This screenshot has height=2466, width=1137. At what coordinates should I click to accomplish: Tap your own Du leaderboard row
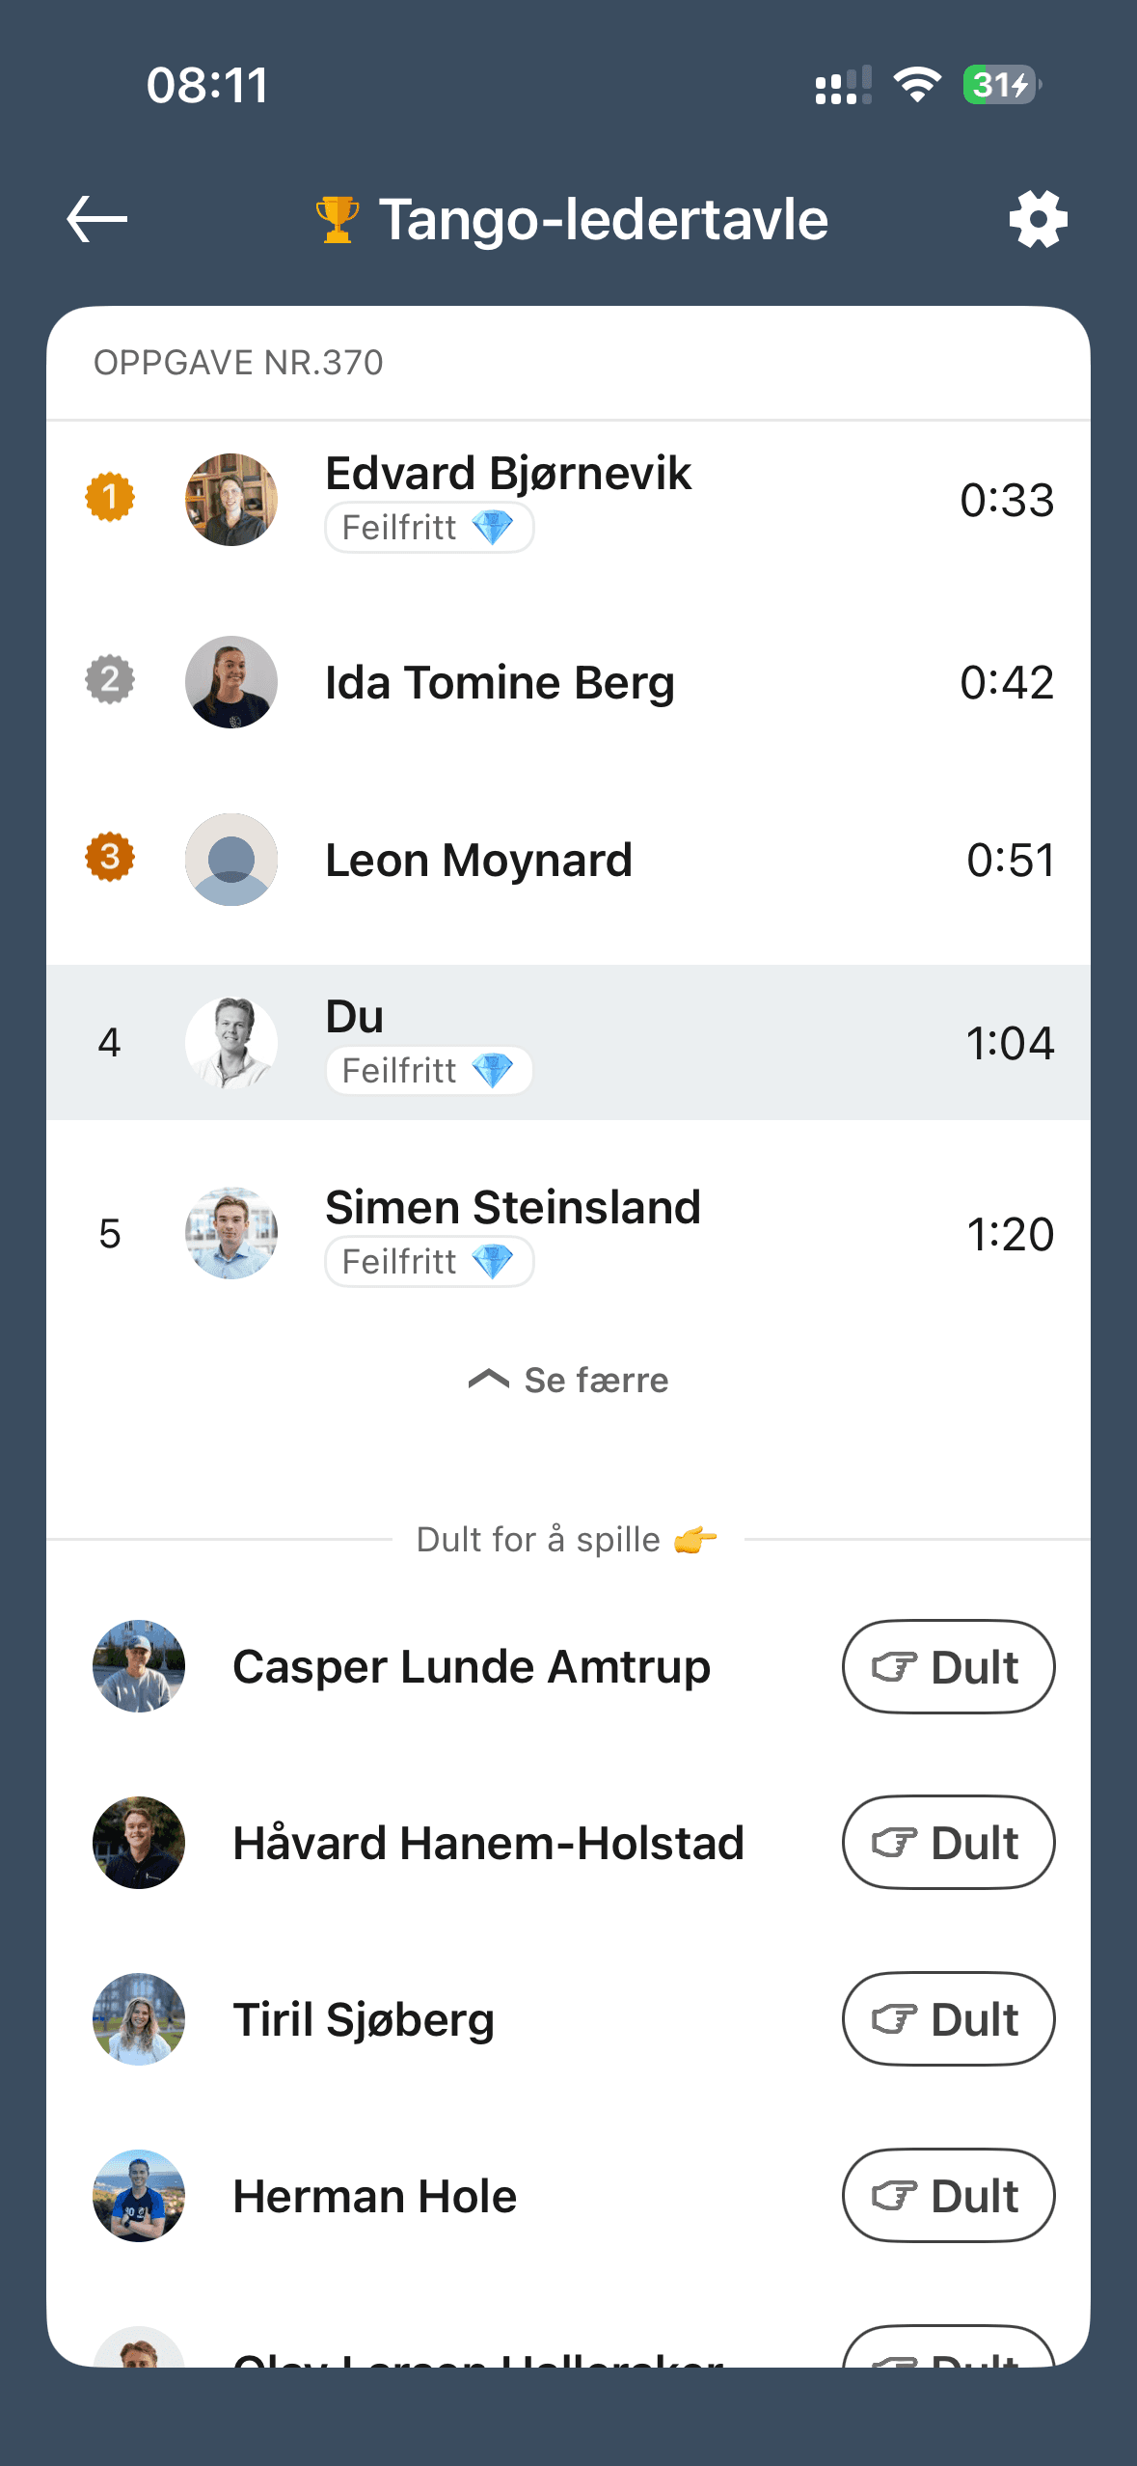[569, 1042]
